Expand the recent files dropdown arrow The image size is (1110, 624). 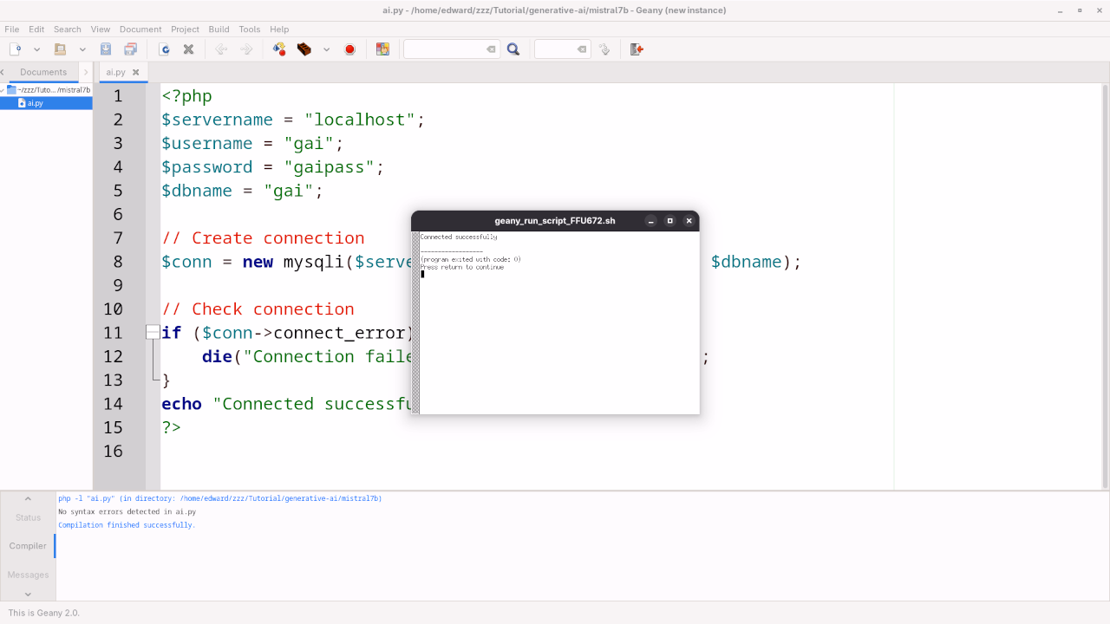(x=82, y=49)
